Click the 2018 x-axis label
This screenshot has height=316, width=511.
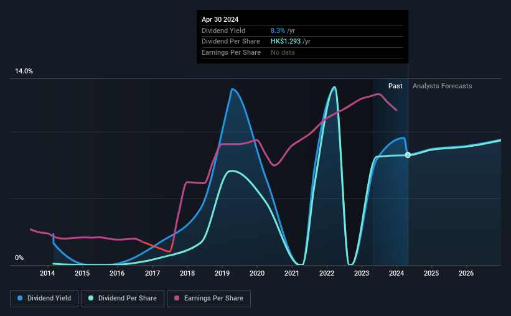click(187, 273)
